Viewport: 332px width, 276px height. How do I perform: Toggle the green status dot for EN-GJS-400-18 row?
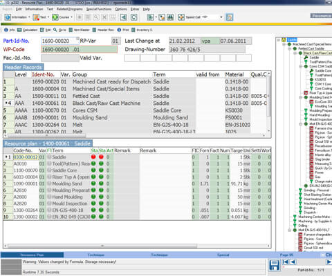93,210
